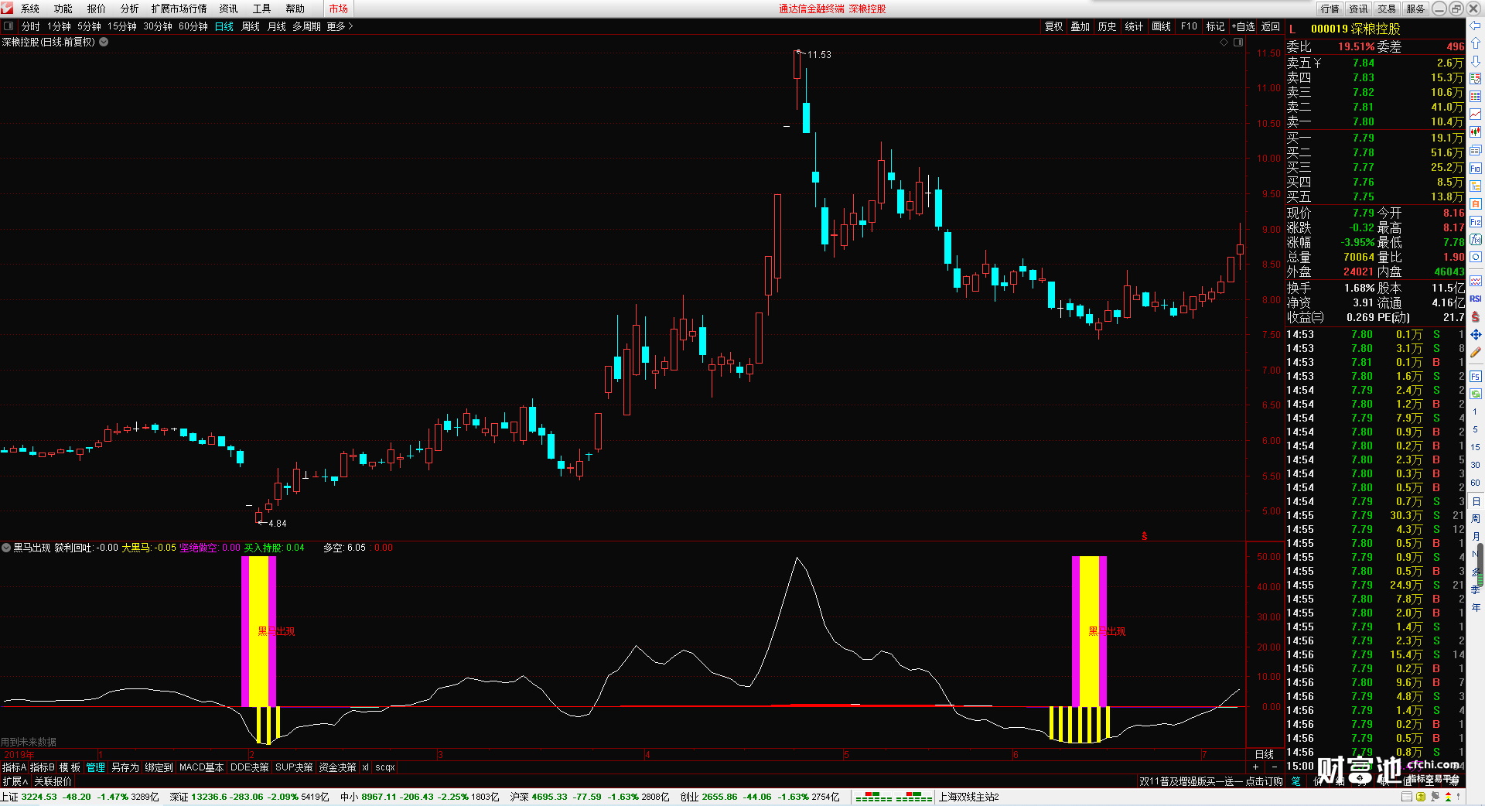1485x806 pixels.
Task: Open the candlestick chart icon in sidebar
Action: pyautogui.click(x=1476, y=132)
